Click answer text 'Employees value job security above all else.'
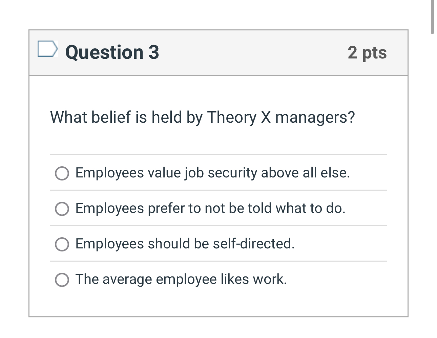Screen dimensions: 437x338 [212, 173]
